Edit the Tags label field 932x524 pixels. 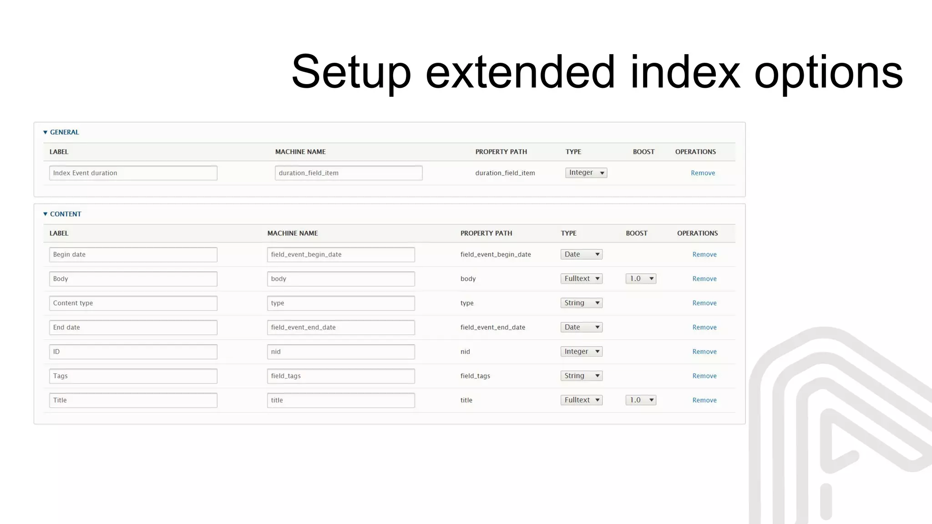(133, 376)
